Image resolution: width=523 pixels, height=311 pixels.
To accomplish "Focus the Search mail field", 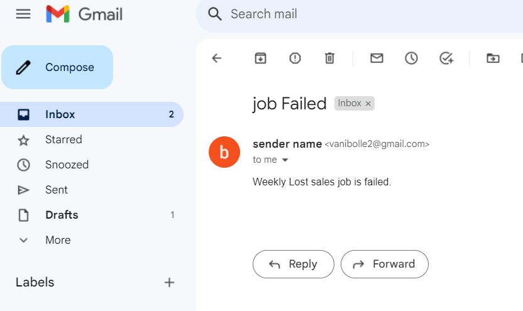I will point(360,14).
